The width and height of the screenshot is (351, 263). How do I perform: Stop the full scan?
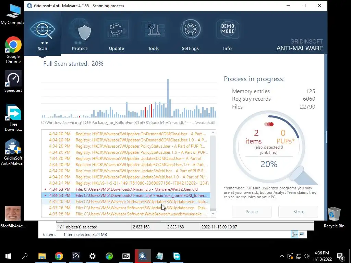[298, 212]
